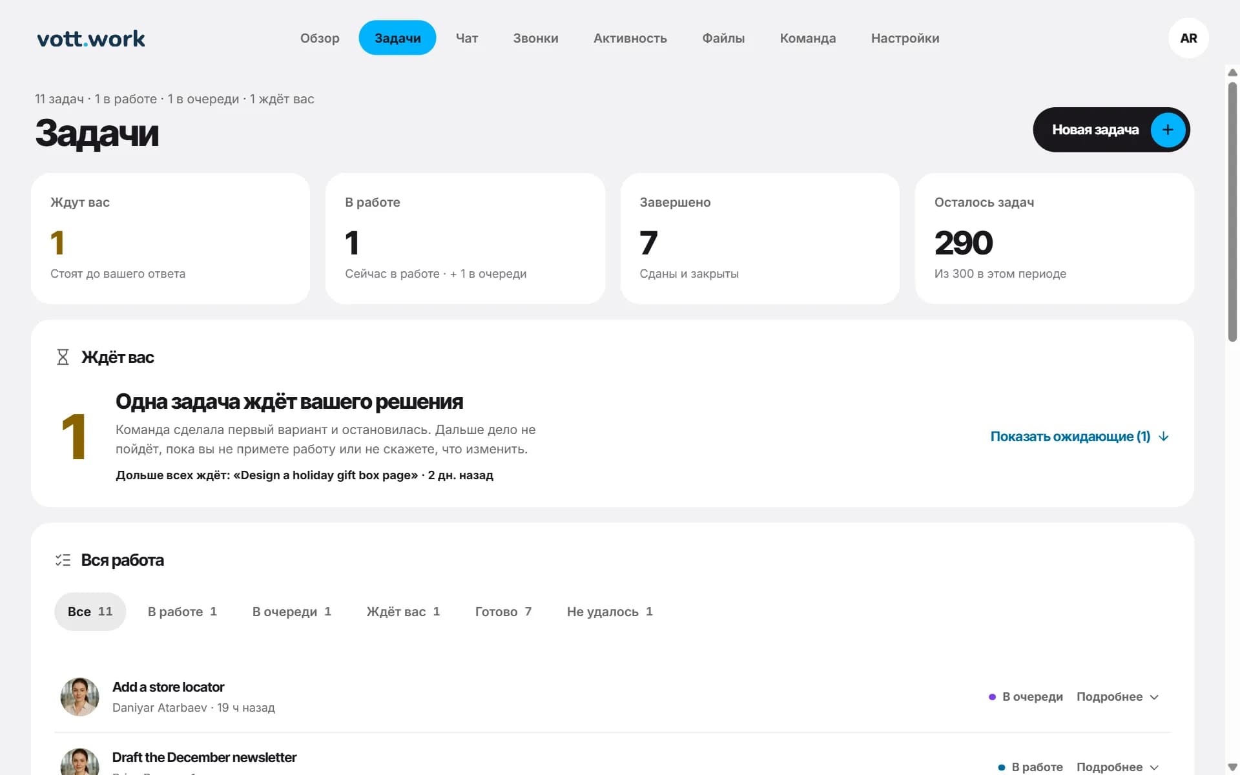Click the scrollbar down arrow
This screenshot has width=1240, height=775.
tap(1232, 767)
